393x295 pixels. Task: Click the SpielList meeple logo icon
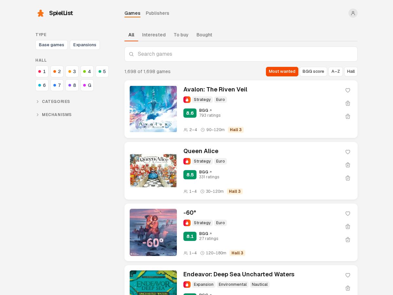tap(41, 13)
